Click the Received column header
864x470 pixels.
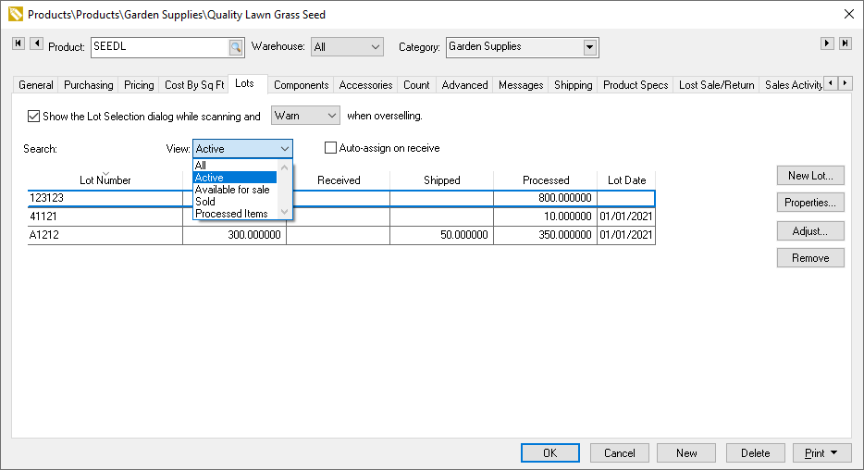click(x=339, y=180)
